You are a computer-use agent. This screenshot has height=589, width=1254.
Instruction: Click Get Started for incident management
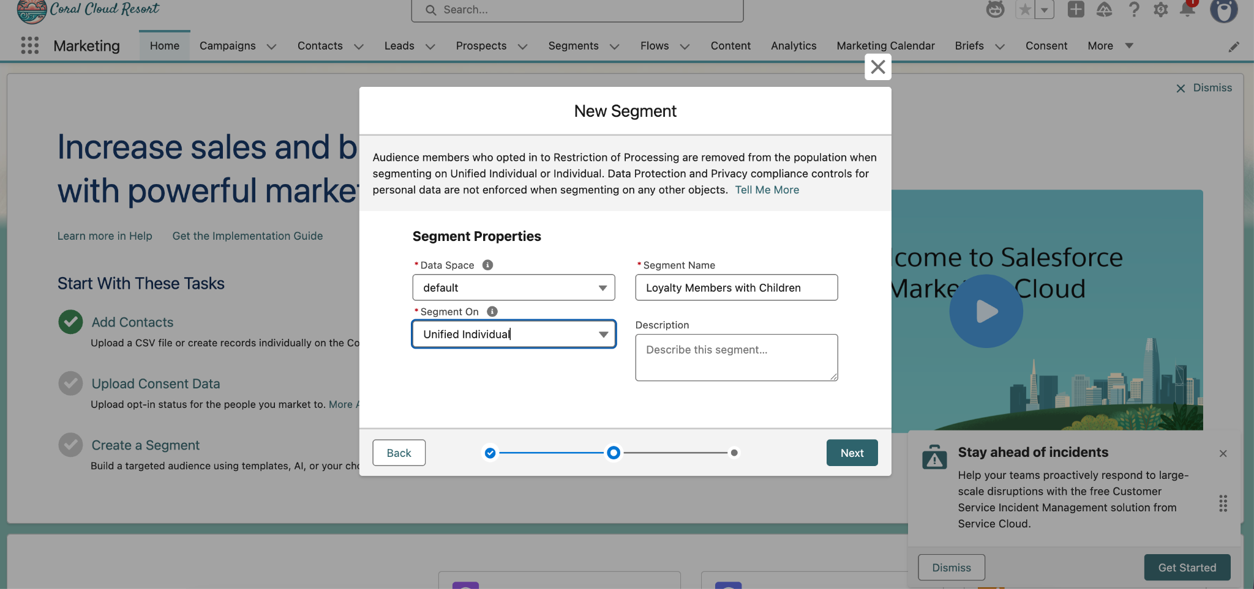pos(1187,568)
